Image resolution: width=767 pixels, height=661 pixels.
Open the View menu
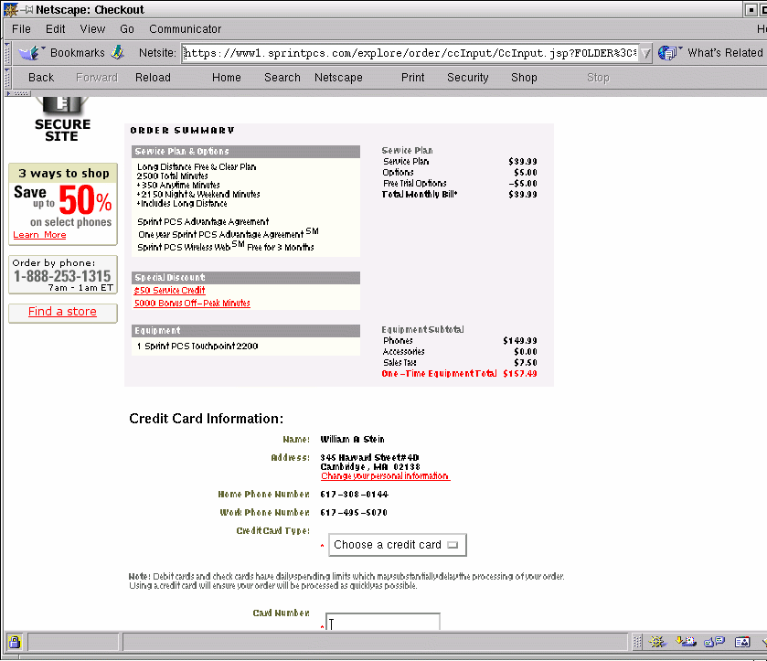pos(92,29)
